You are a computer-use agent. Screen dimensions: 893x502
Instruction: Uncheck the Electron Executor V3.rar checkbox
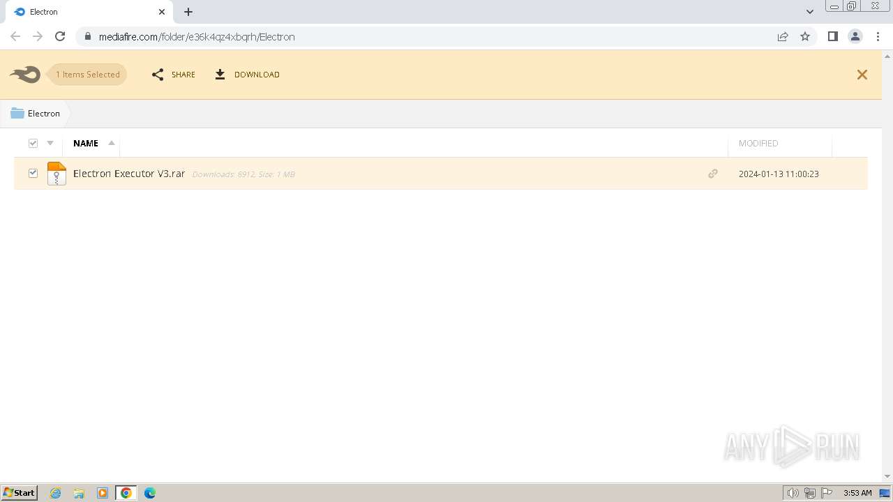pyautogui.click(x=33, y=173)
